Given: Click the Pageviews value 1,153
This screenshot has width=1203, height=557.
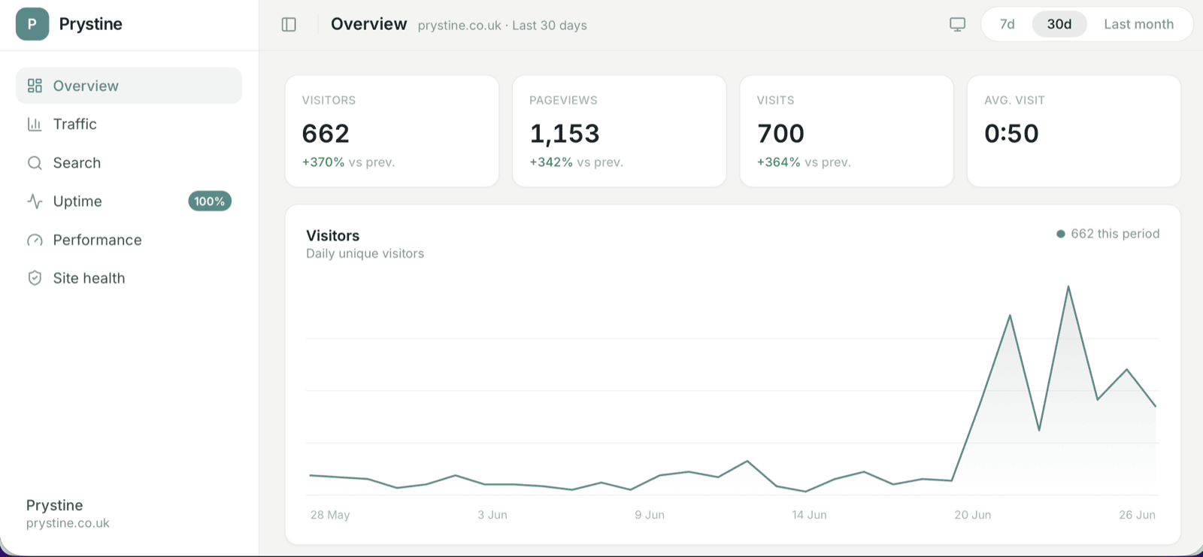Looking at the screenshot, I should tap(565, 134).
